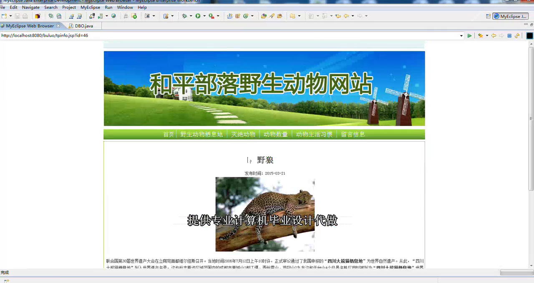The width and height of the screenshot is (534, 283).
Task: Open the MyEclipse menu
Action: click(x=90, y=8)
